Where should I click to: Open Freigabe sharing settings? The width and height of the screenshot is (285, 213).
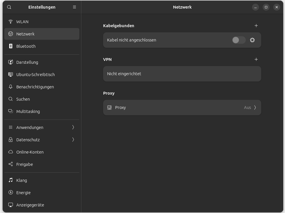point(25,164)
